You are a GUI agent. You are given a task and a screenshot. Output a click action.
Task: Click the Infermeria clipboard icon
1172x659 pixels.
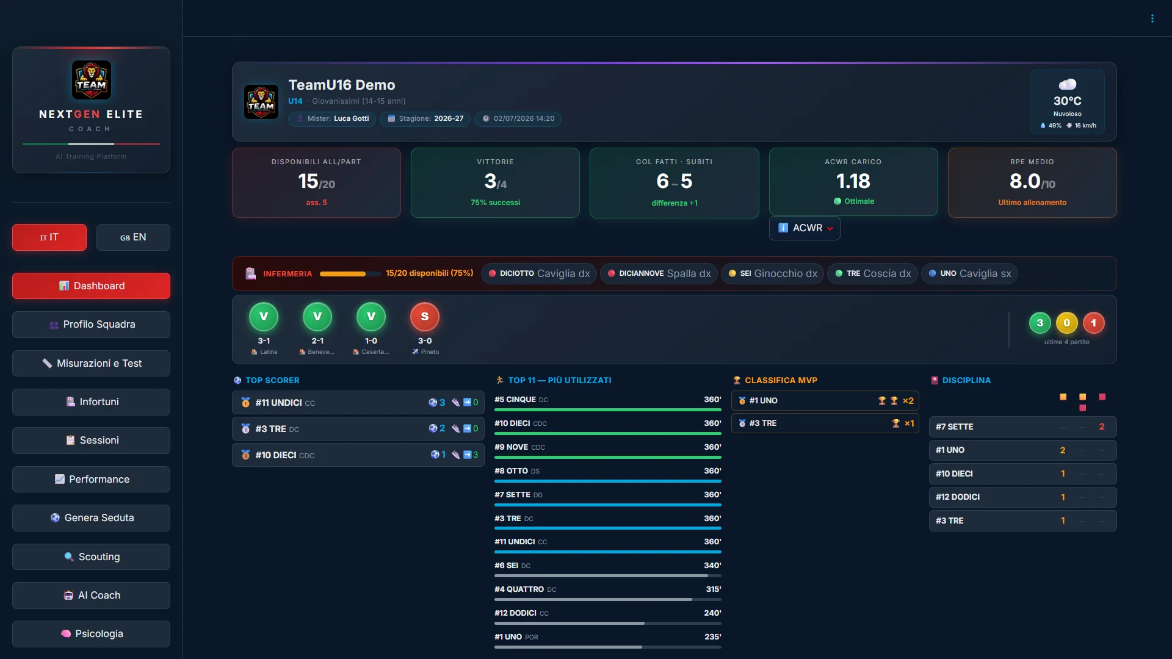(250, 273)
